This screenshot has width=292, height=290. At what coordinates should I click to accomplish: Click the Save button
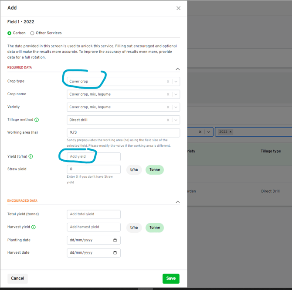[x=171, y=279]
